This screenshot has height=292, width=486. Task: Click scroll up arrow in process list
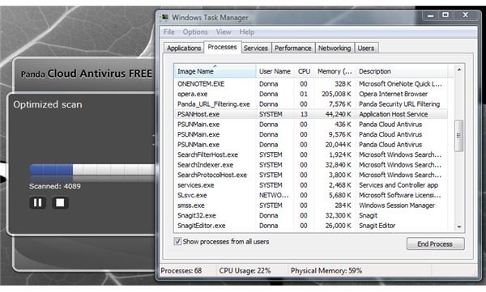459,70
